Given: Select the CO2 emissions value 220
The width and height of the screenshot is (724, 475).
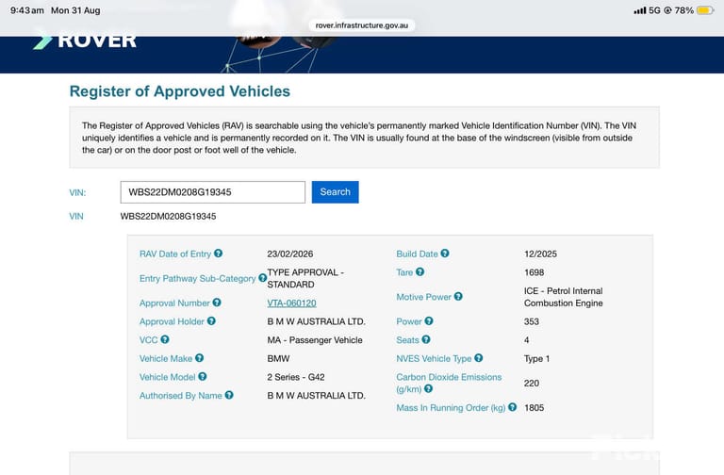Looking at the screenshot, I should coord(532,384).
